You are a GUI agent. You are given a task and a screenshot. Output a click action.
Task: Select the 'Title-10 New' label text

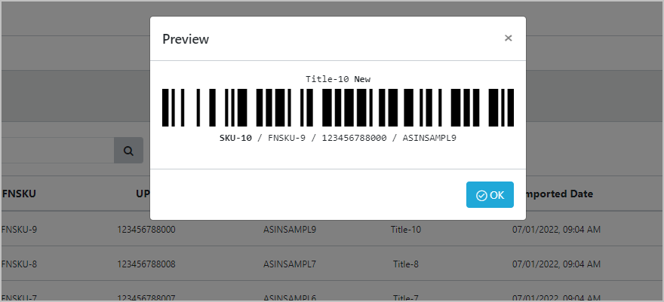(338, 79)
